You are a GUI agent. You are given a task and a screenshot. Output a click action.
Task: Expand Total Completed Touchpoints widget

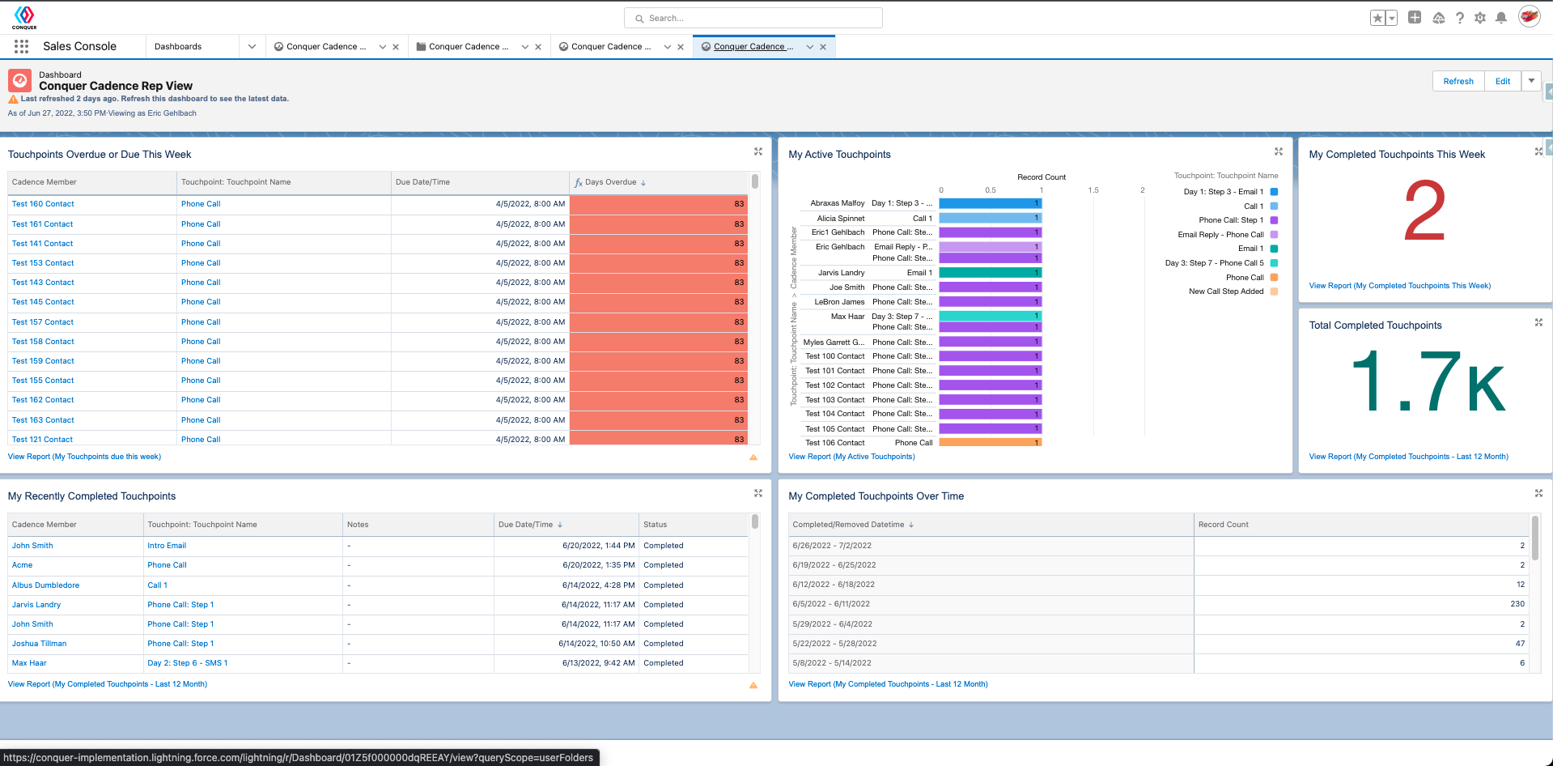[1538, 322]
